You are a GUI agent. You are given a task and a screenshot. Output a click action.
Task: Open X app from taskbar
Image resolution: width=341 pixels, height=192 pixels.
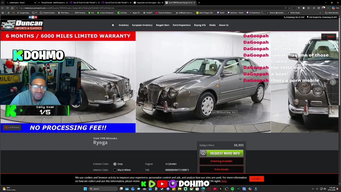(x=221, y=189)
